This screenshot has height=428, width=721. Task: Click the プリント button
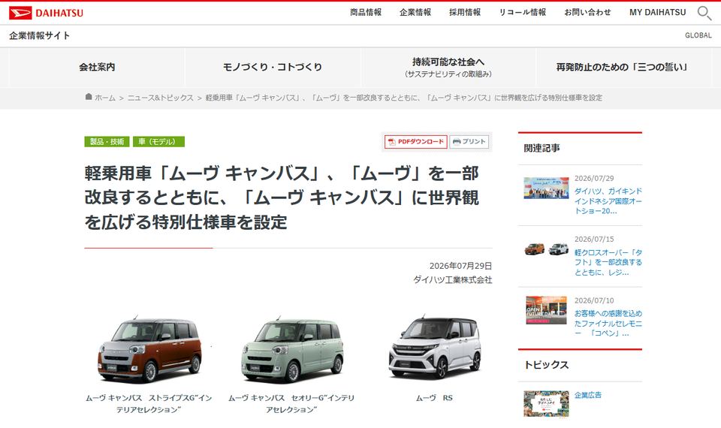tap(469, 142)
